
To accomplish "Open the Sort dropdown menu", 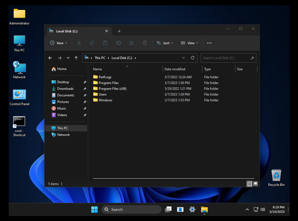I will pos(165,43).
